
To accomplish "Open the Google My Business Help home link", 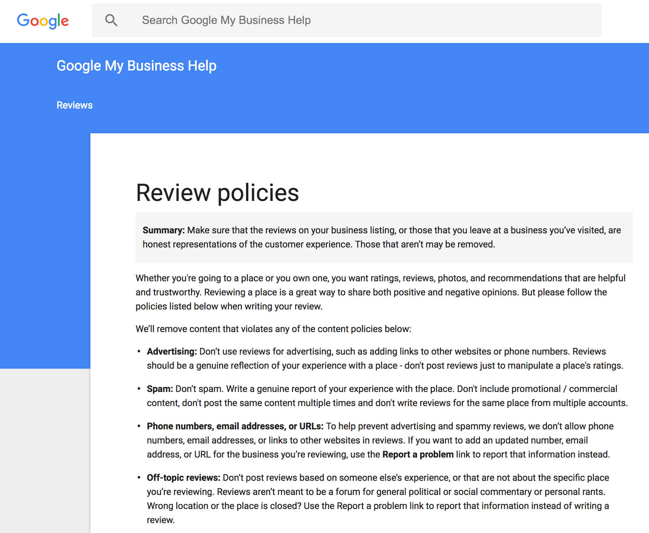I will [136, 66].
